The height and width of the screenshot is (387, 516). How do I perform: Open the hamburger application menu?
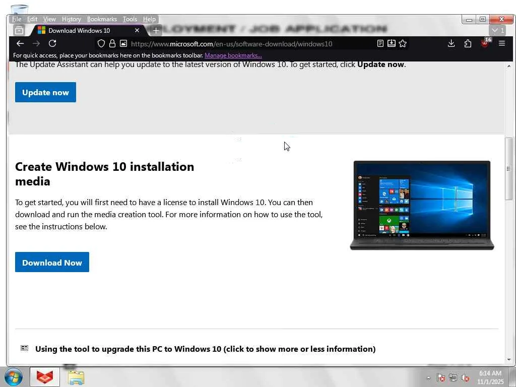(501, 43)
